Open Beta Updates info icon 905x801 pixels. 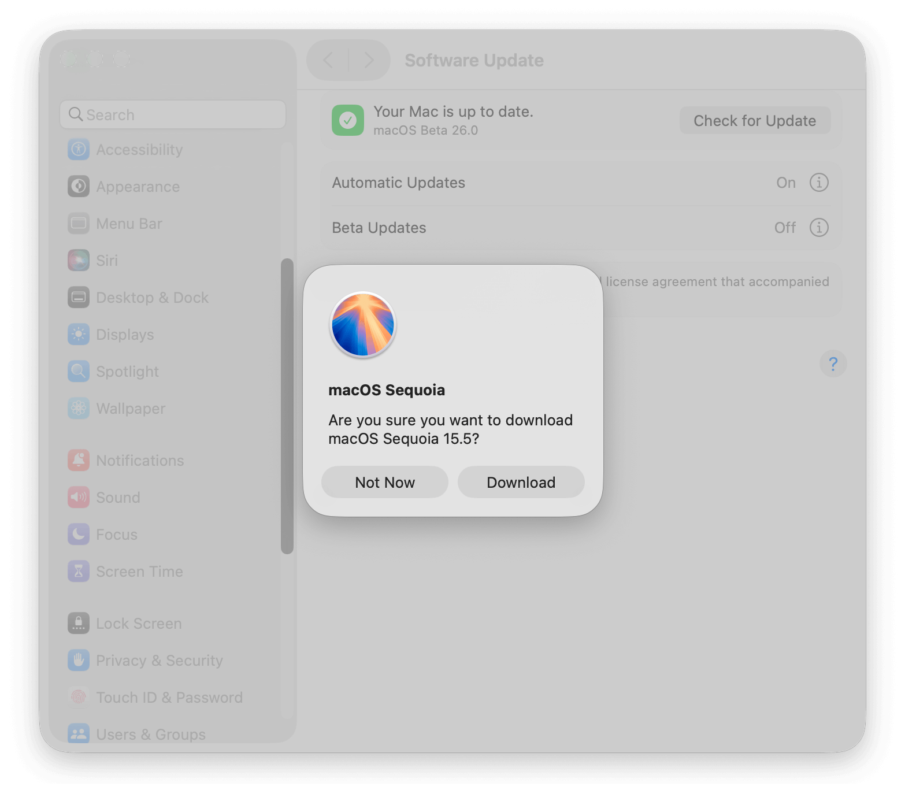819,228
